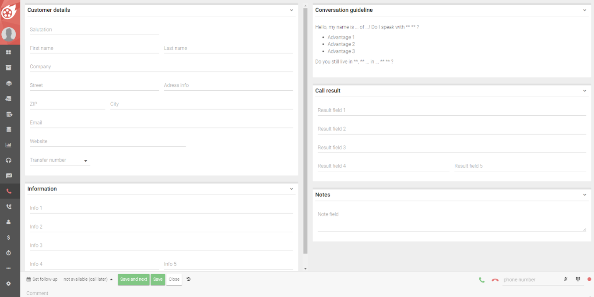
Task: Open the 'not available (call later)' dropdown
Action: 88,279
